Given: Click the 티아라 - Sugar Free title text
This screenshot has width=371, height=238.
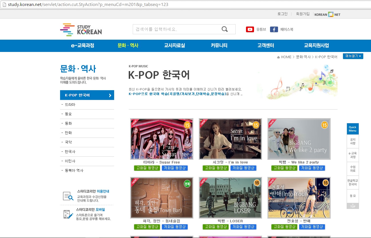Looking at the screenshot, I should pos(162,162).
